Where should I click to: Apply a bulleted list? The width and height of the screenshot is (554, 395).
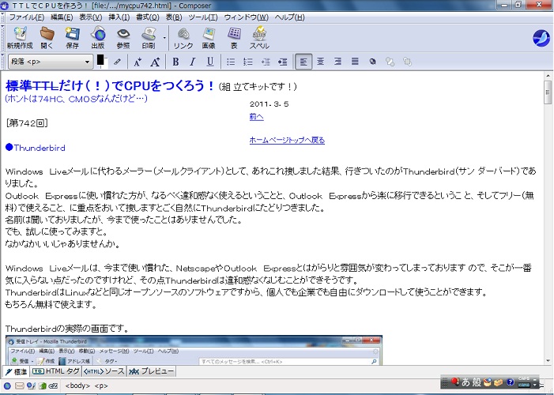coord(231,62)
